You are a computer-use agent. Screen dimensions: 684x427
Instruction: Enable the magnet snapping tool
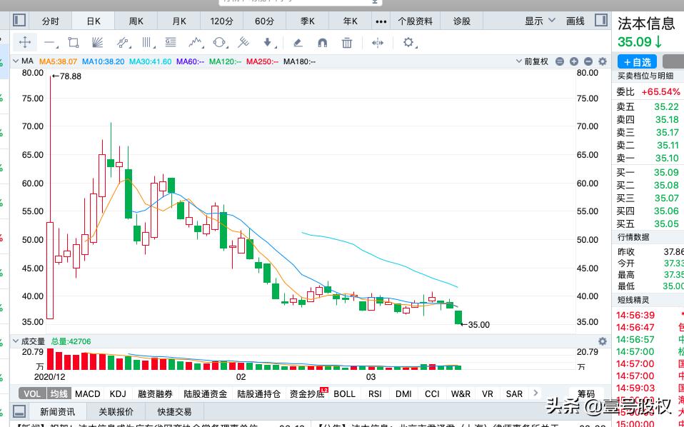point(322,42)
